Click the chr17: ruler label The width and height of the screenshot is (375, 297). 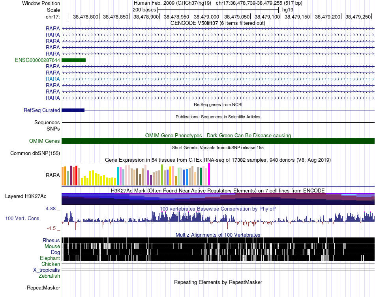pyautogui.click(x=53, y=17)
